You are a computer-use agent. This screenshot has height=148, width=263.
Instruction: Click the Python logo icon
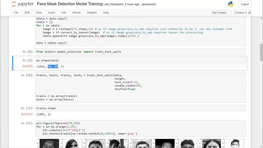point(231,4)
